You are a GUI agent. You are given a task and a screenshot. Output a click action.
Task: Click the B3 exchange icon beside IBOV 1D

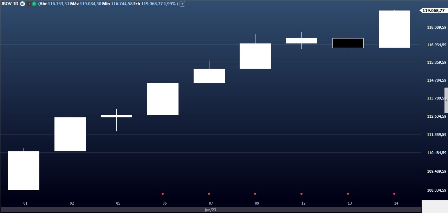22,4
